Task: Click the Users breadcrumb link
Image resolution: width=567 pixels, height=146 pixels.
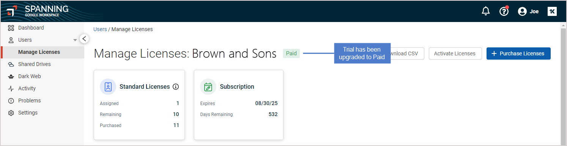Action: point(100,29)
